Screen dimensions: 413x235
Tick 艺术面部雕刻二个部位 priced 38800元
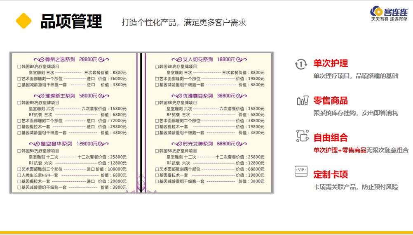tap(157, 121)
